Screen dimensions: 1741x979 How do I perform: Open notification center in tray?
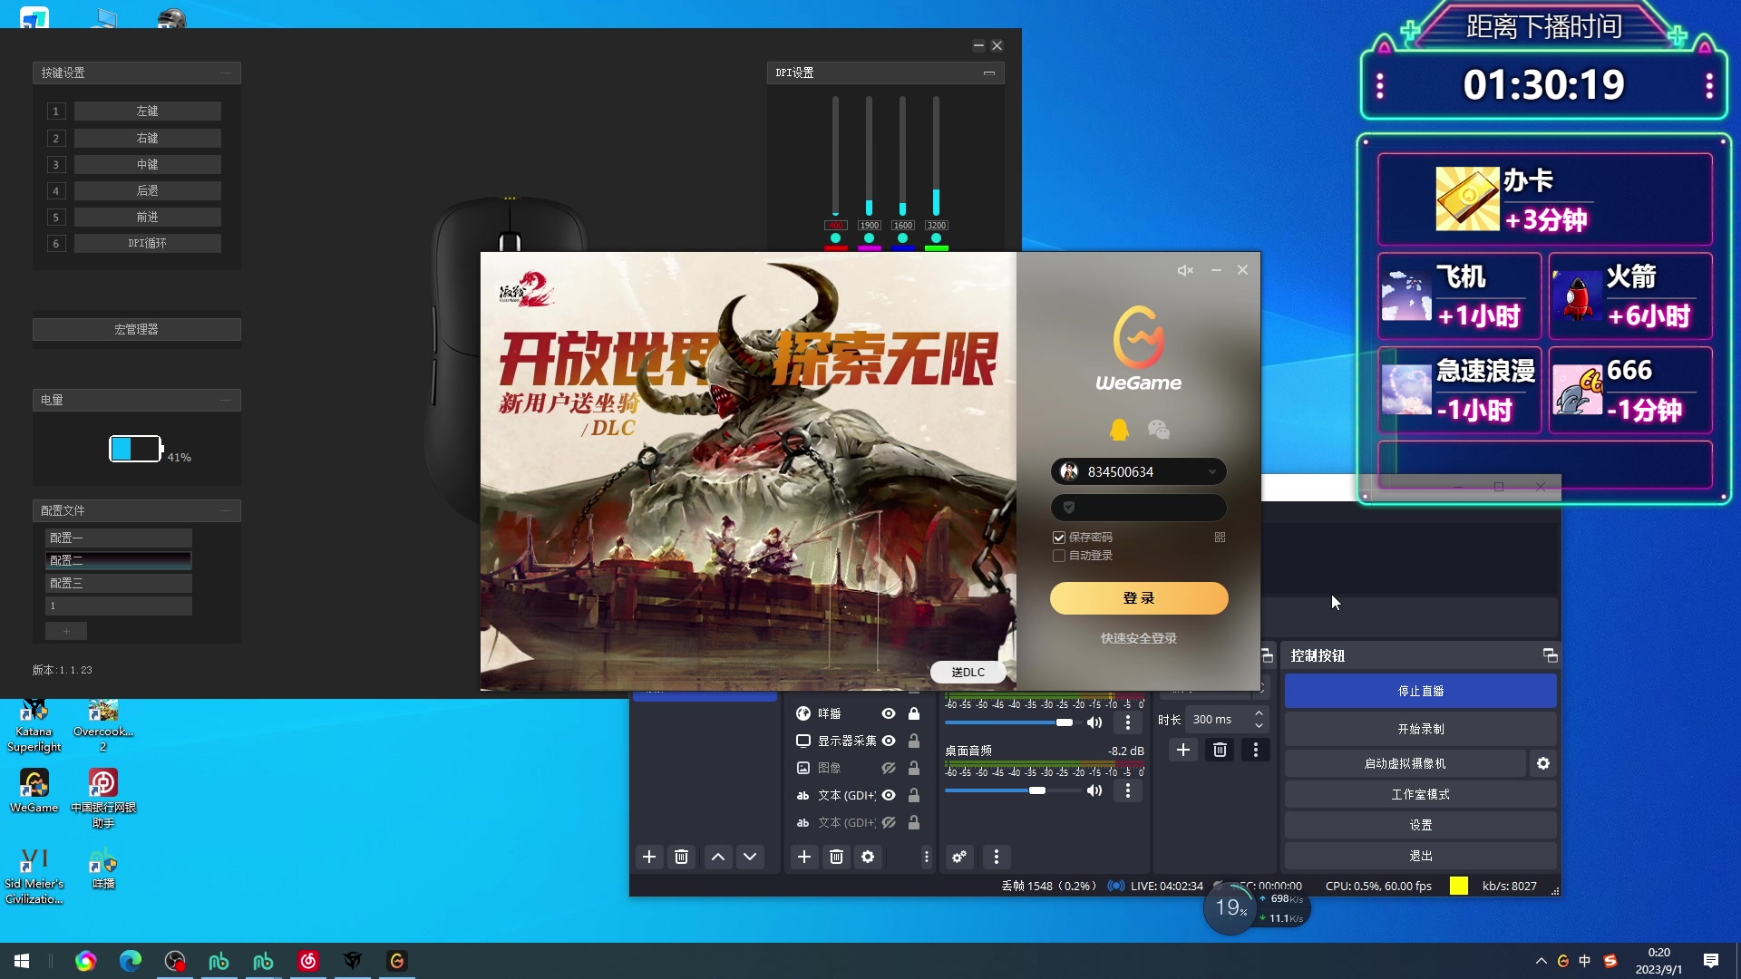pyautogui.click(x=1711, y=961)
